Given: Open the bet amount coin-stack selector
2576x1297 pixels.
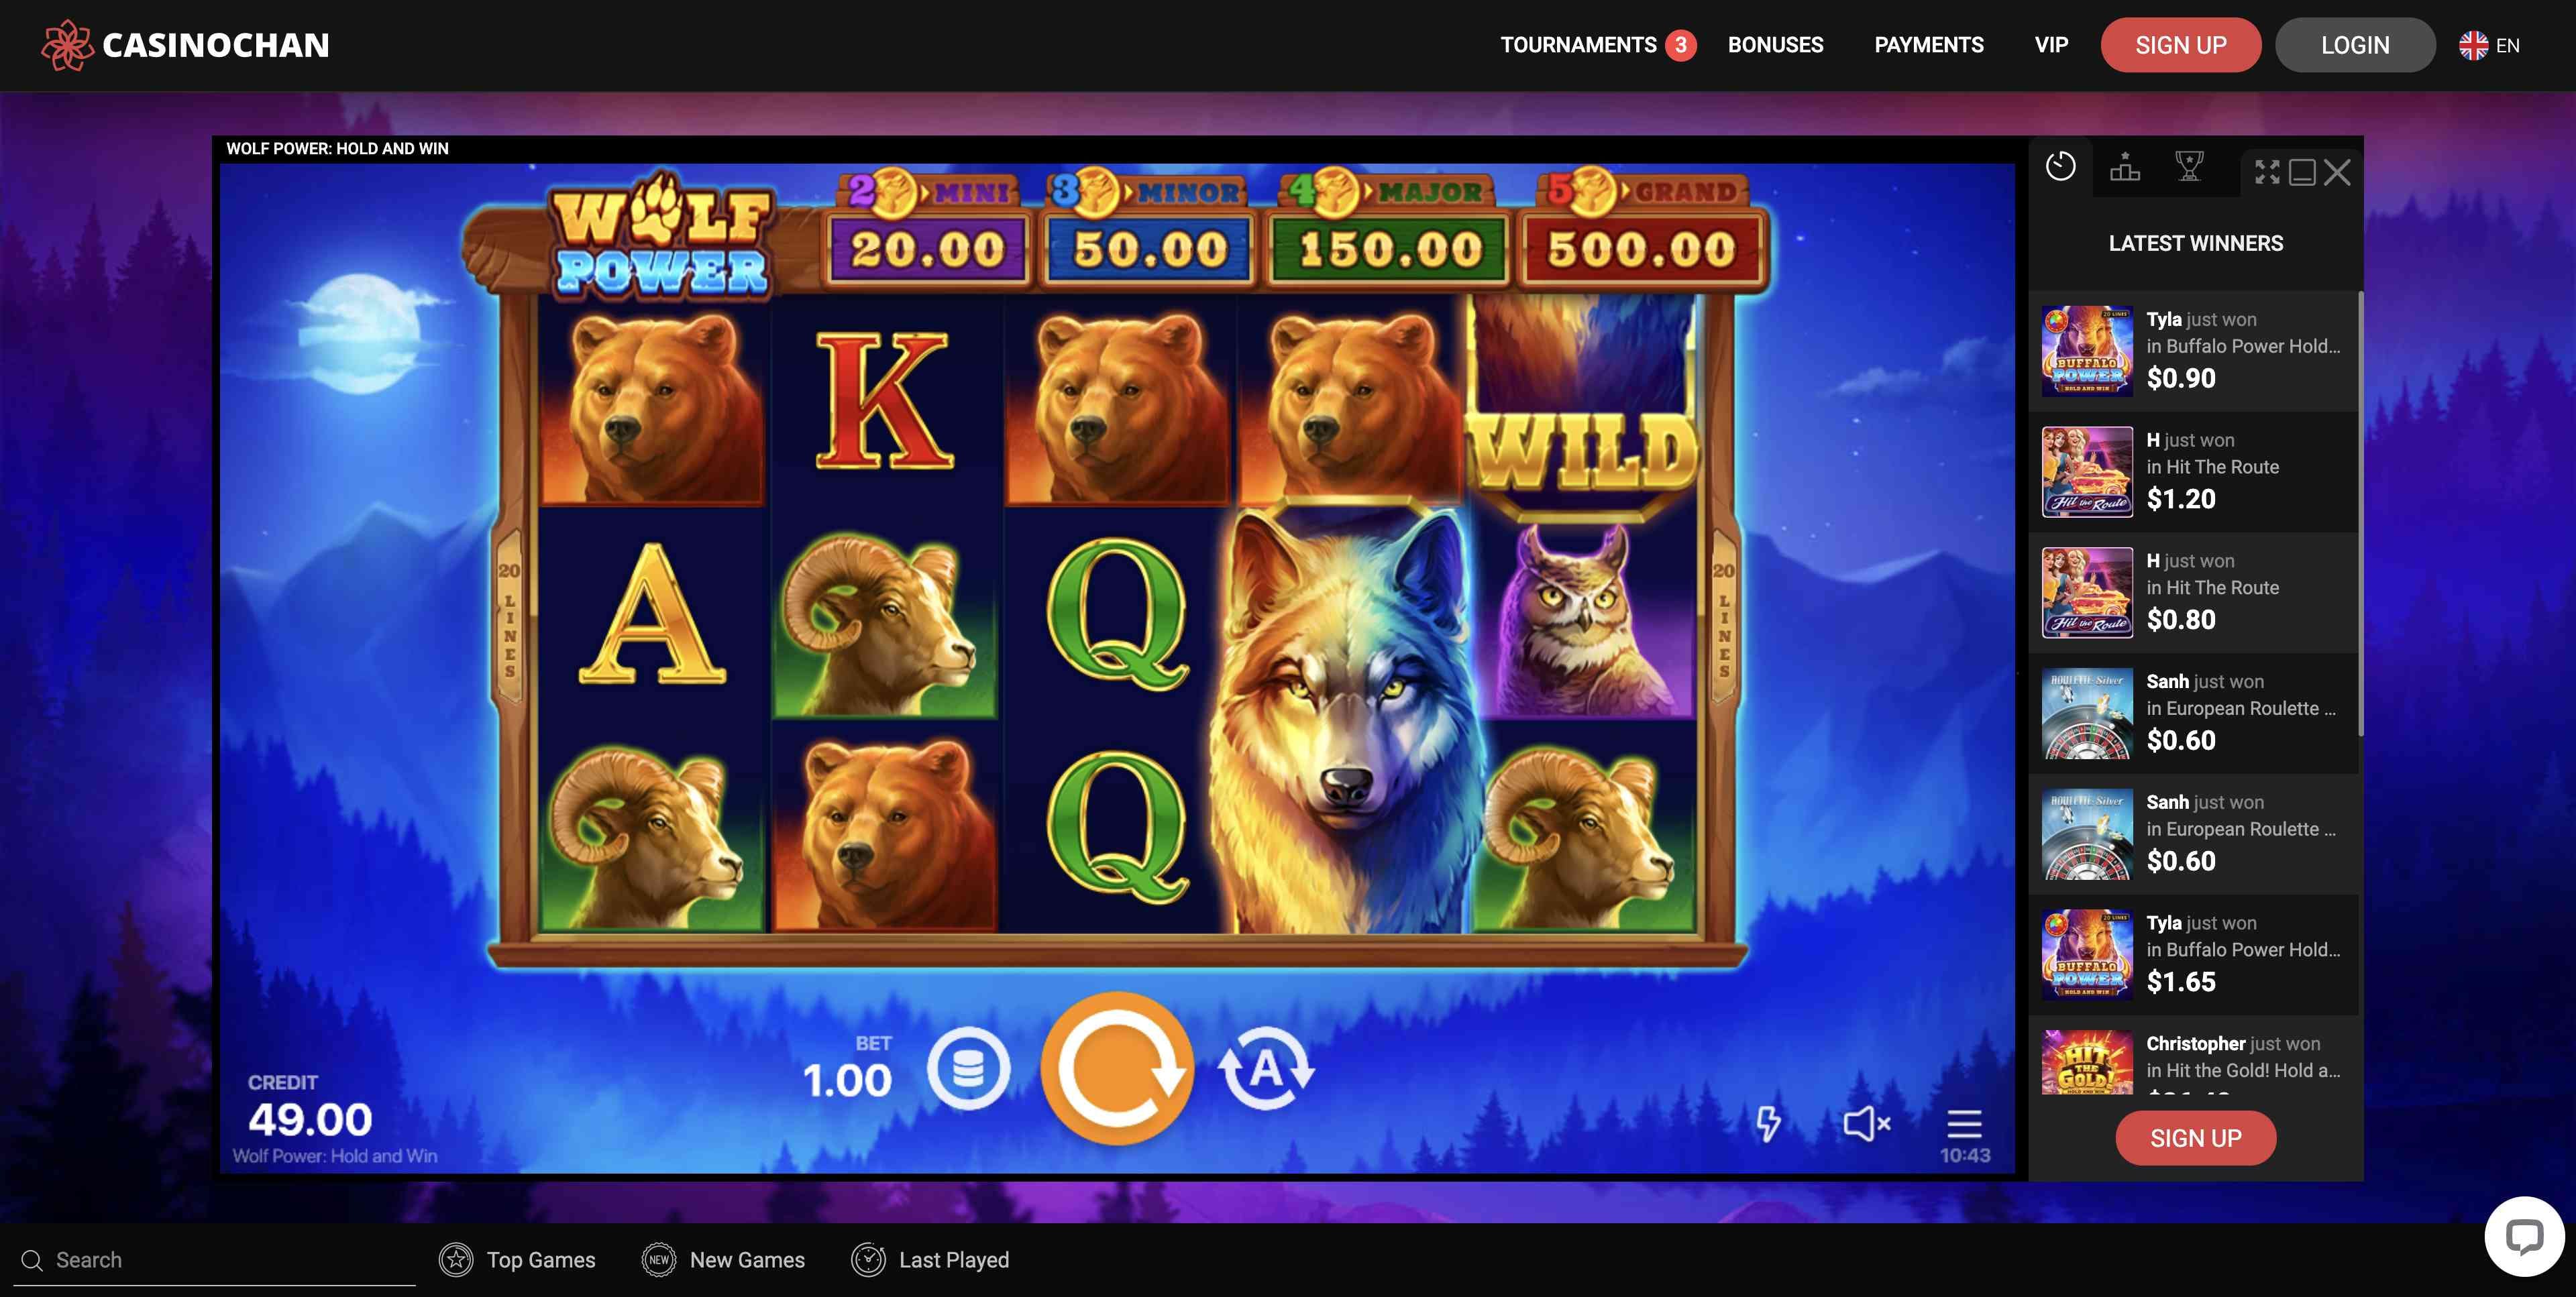Looking at the screenshot, I should point(968,1068).
